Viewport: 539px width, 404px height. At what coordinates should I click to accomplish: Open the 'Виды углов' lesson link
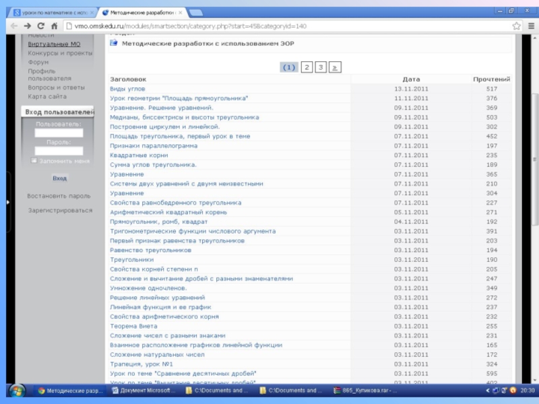pos(127,89)
